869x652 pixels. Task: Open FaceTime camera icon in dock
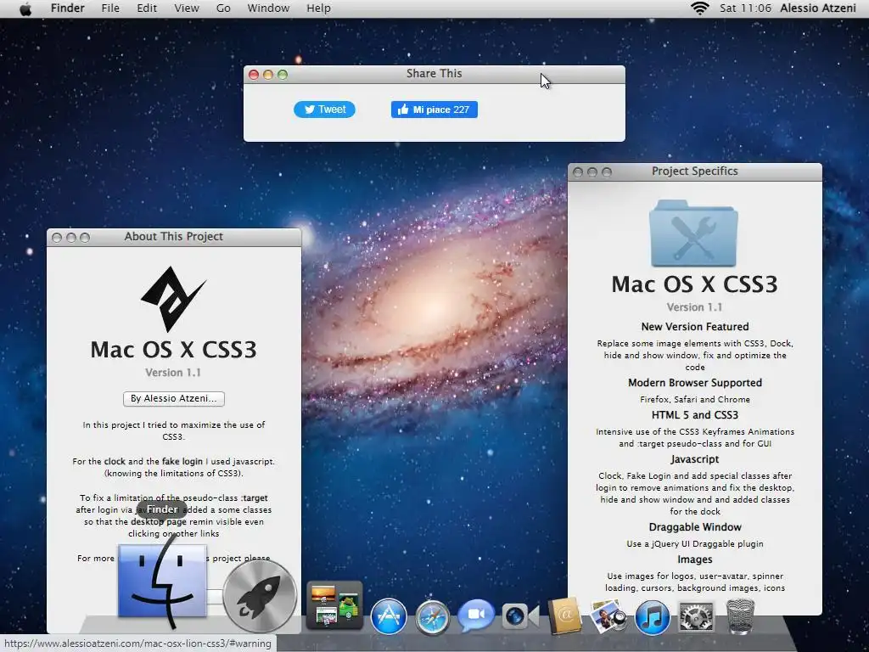point(520,616)
